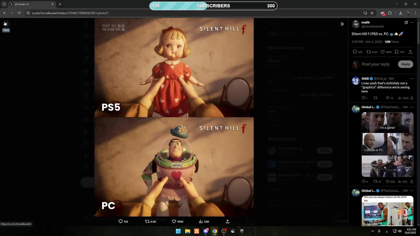Viewport: 420px width, 236px height.
Task: Open Discord from the taskbar
Action: (206, 231)
